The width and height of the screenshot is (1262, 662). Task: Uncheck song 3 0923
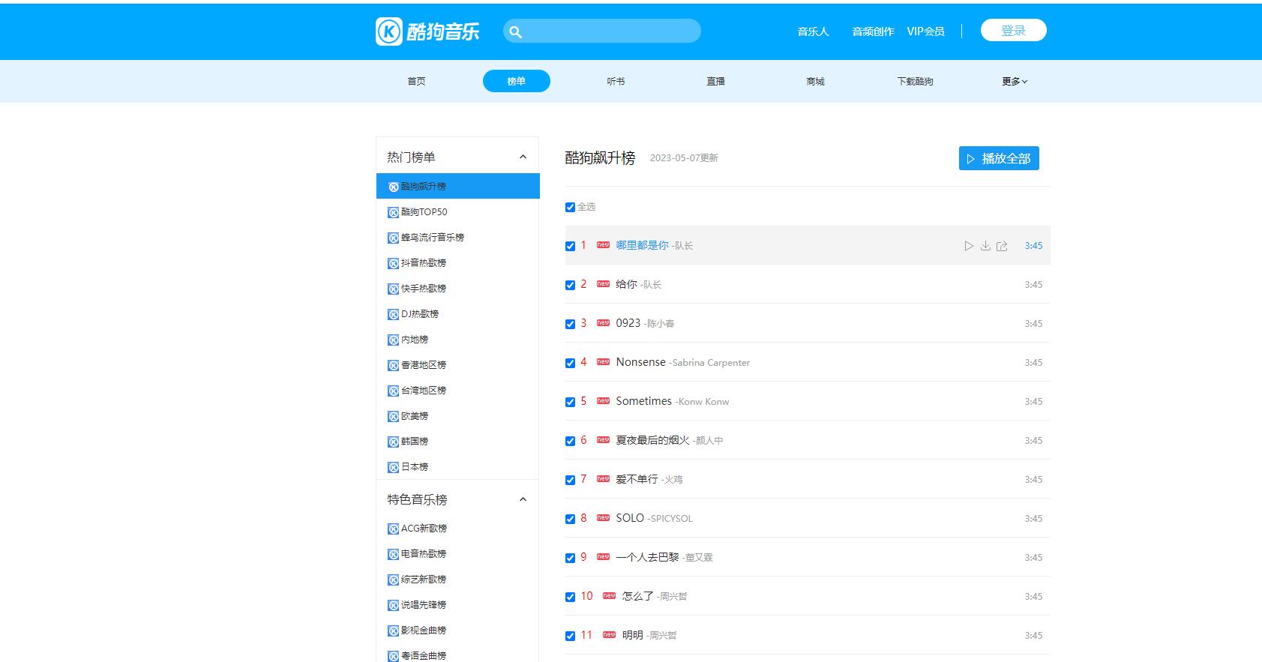tap(570, 324)
